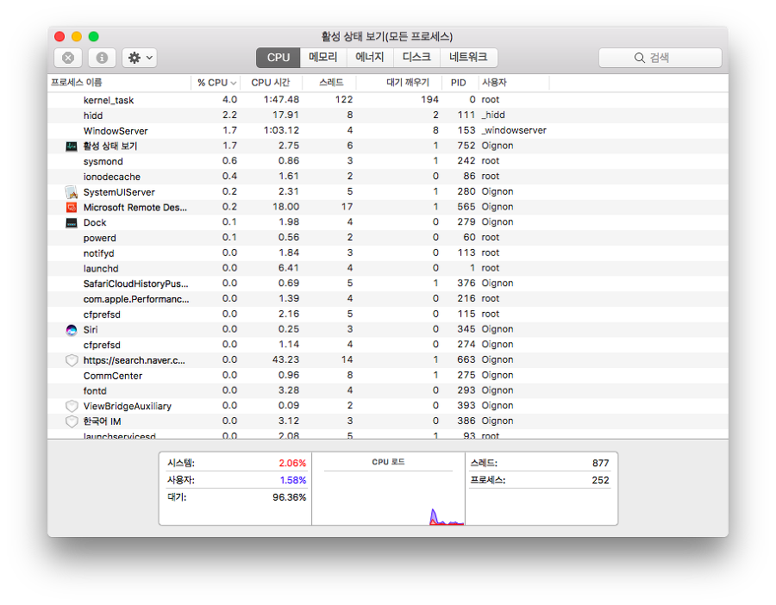Image resolution: width=776 pixels, height=605 pixels.
Task: Select the WindowServer process row
Action: (x=388, y=131)
